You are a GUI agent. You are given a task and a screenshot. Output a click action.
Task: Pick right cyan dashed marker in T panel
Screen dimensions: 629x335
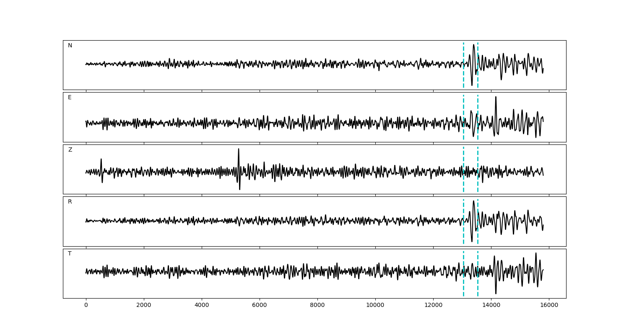(478, 285)
